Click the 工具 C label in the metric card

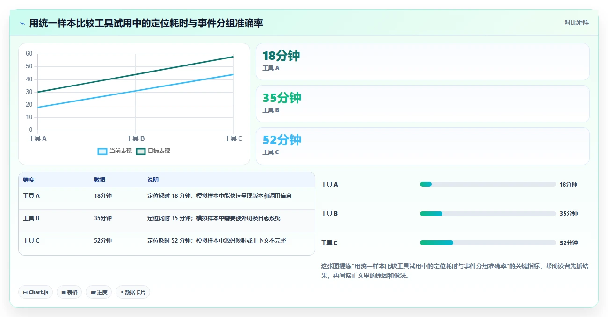point(271,152)
